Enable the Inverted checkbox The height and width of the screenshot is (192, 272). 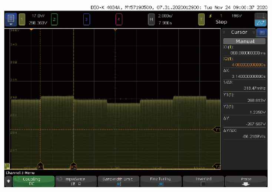point(203,183)
